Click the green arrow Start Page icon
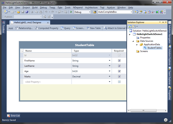This screenshot has width=173, height=124. click(157, 12)
